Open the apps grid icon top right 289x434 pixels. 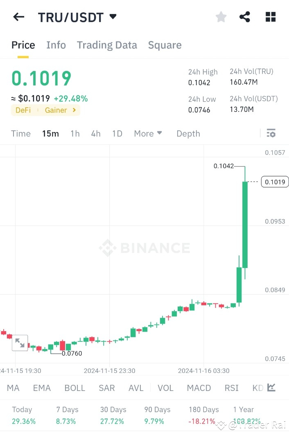tap(270, 17)
